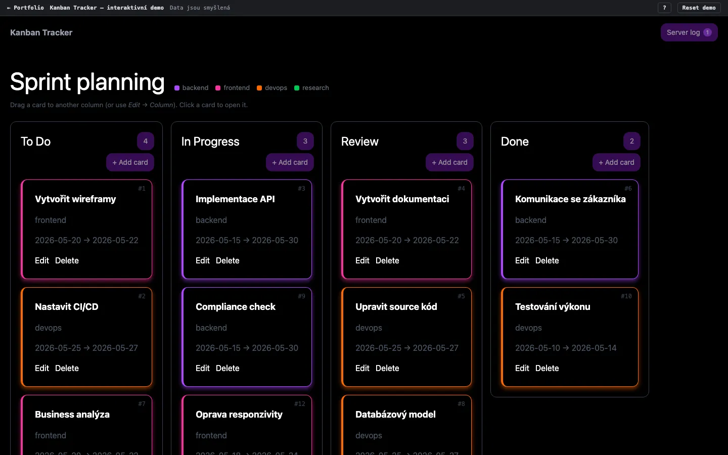Add card to To Do column
The height and width of the screenshot is (455, 728).
pos(130,162)
